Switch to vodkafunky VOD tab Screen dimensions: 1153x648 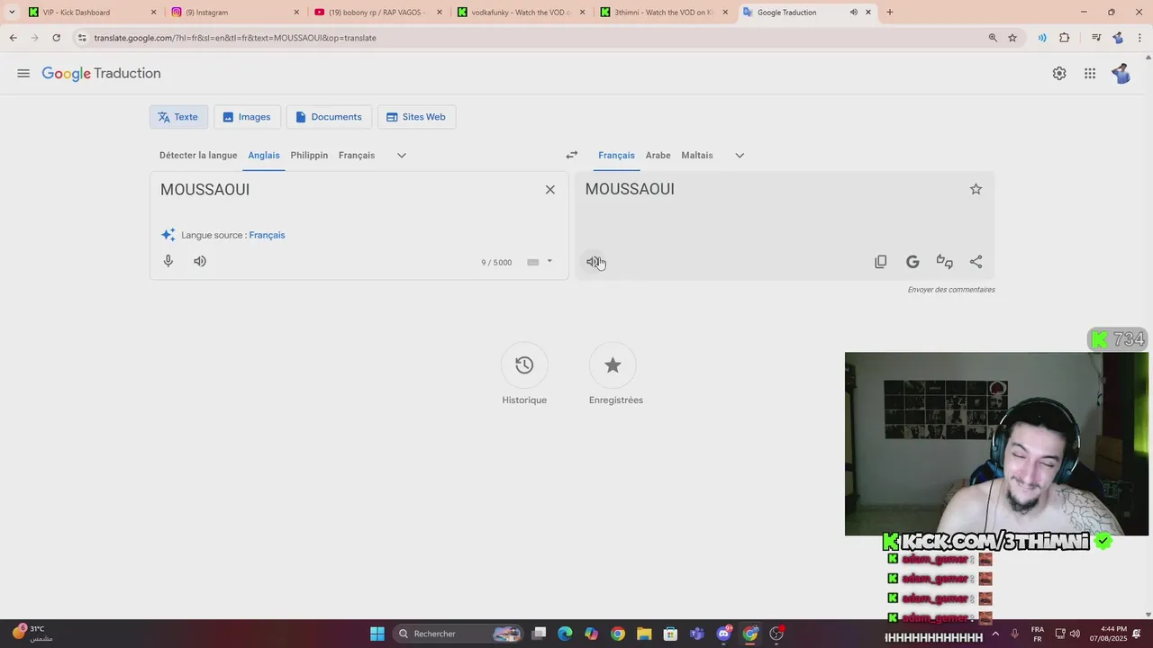tap(520, 13)
